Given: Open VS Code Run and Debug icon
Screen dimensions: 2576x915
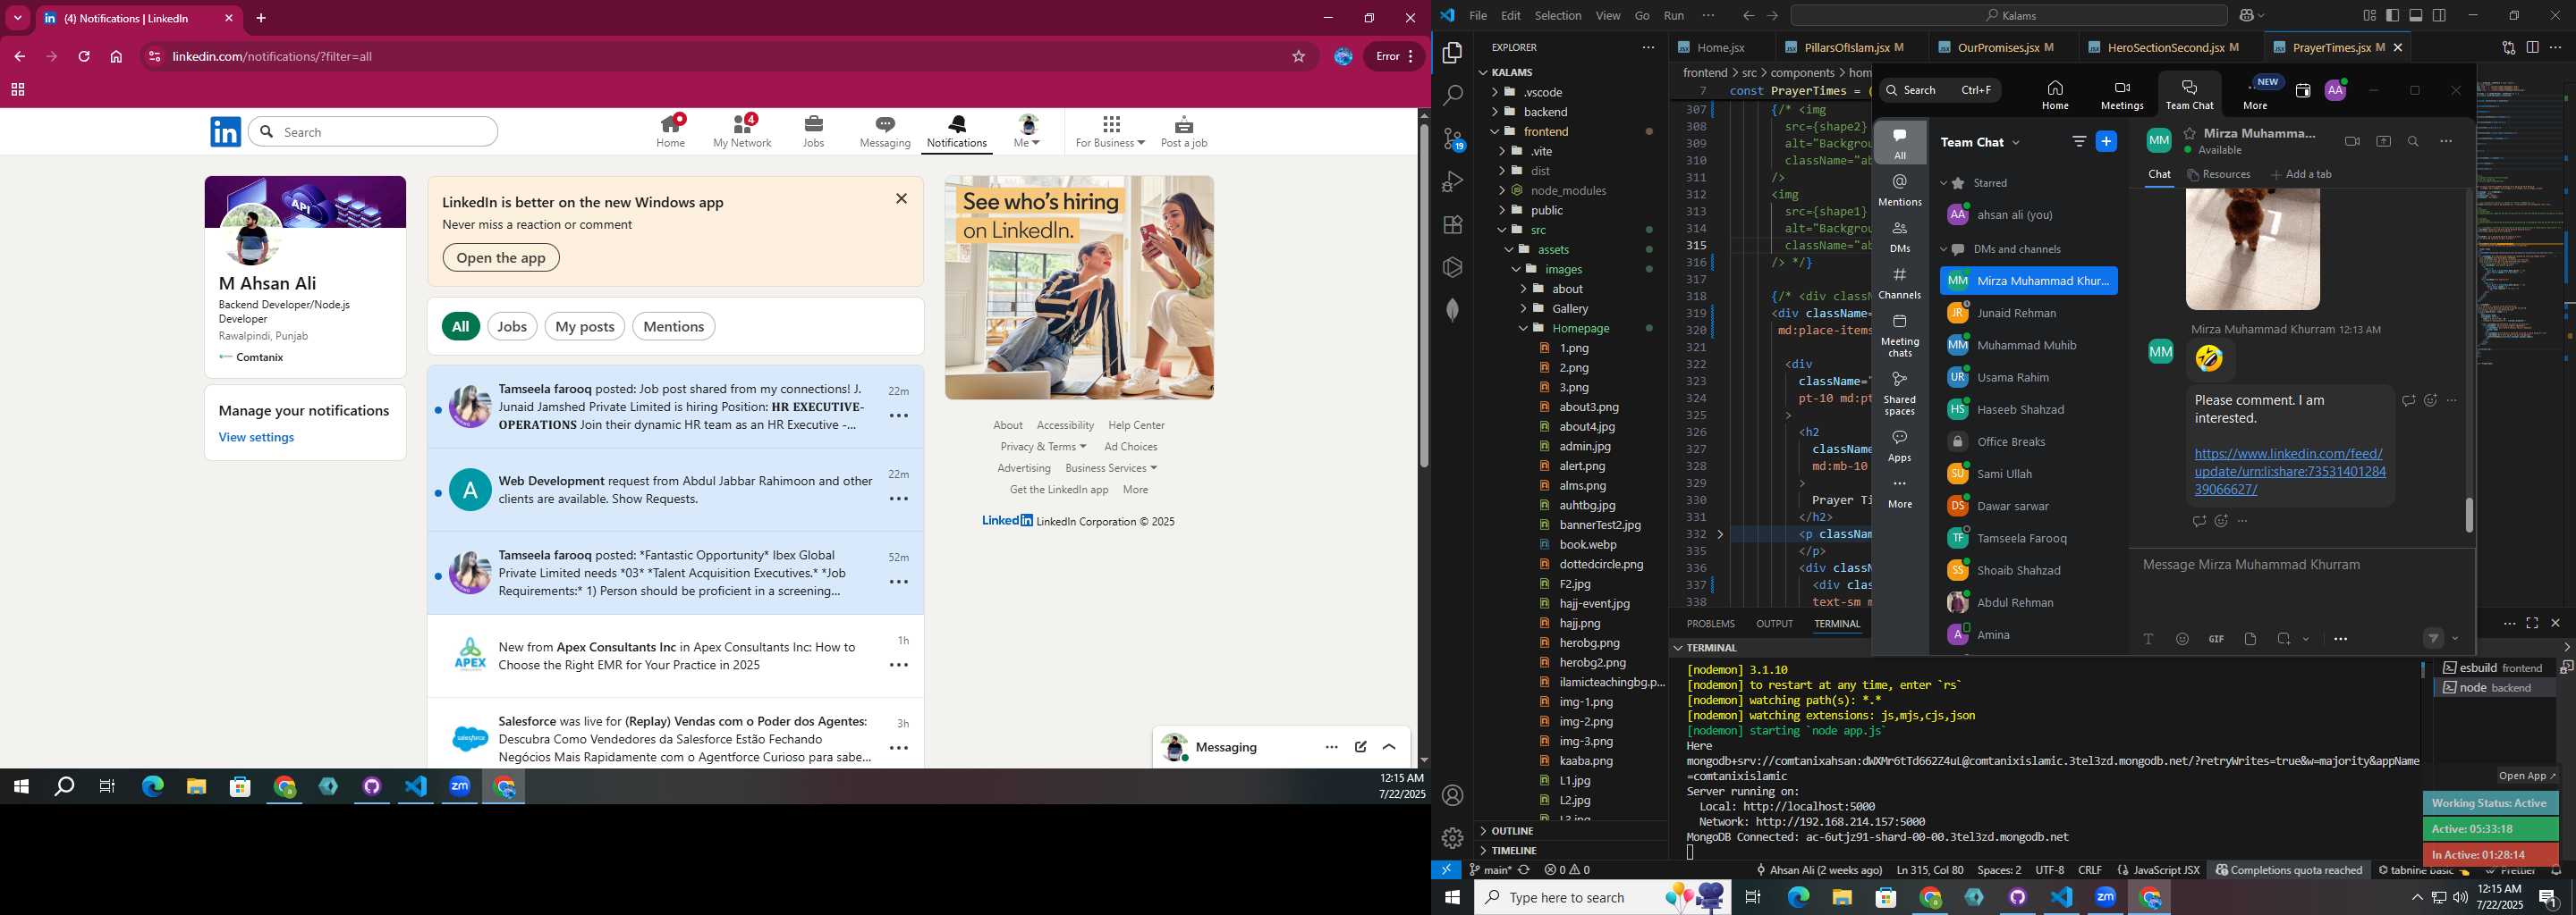Looking at the screenshot, I should click(1453, 181).
